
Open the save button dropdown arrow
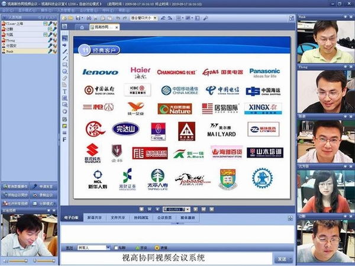pyautogui.click(x=82, y=18)
